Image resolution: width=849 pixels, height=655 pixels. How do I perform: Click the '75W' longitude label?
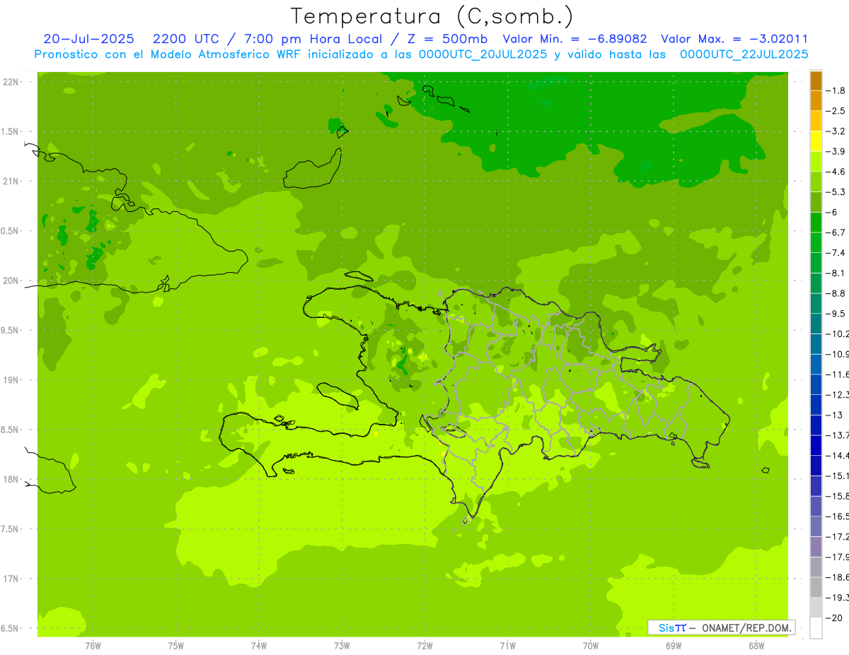(x=175, y=646)
